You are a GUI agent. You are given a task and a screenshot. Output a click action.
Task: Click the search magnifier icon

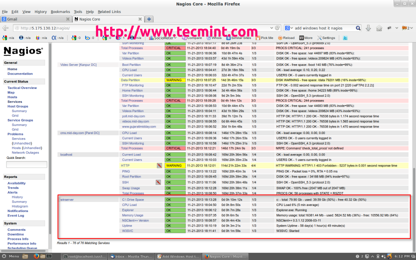358,28
